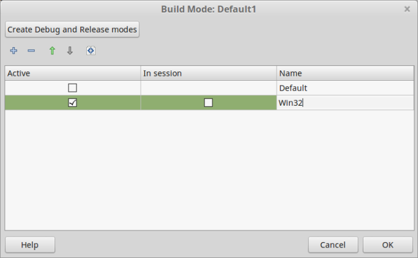Confirm with the OK button
418x258 pixels.
(387, 245)
